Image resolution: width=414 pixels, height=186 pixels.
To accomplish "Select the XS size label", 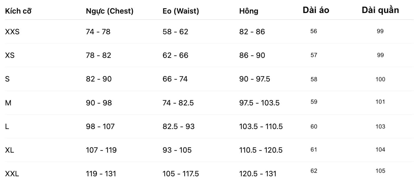I will click(x=10, y=55).
